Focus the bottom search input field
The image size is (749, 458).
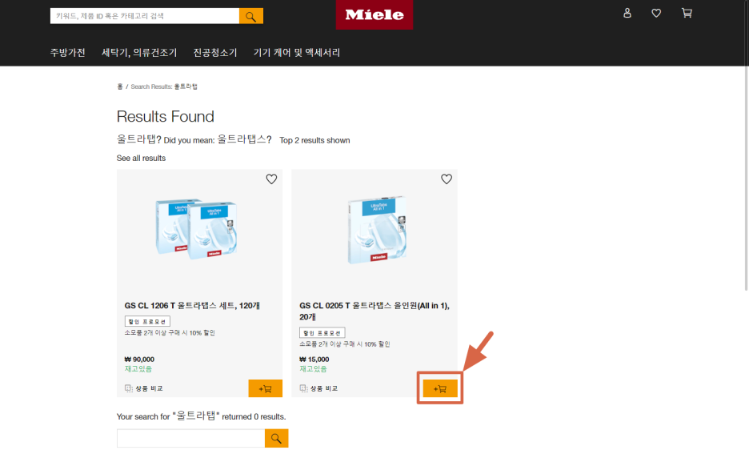tap(190, 438)
